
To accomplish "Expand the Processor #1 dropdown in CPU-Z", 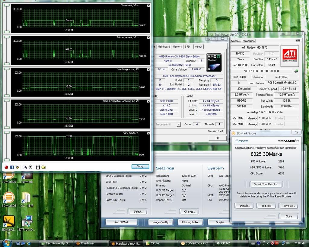I will click(179, 124).
